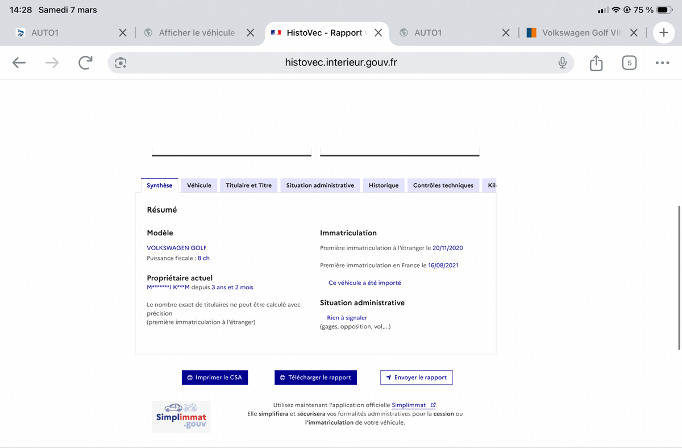Click the Imprimer le CSA button
Viewport: 682px width, 448px height.
(x=215, y=378)
